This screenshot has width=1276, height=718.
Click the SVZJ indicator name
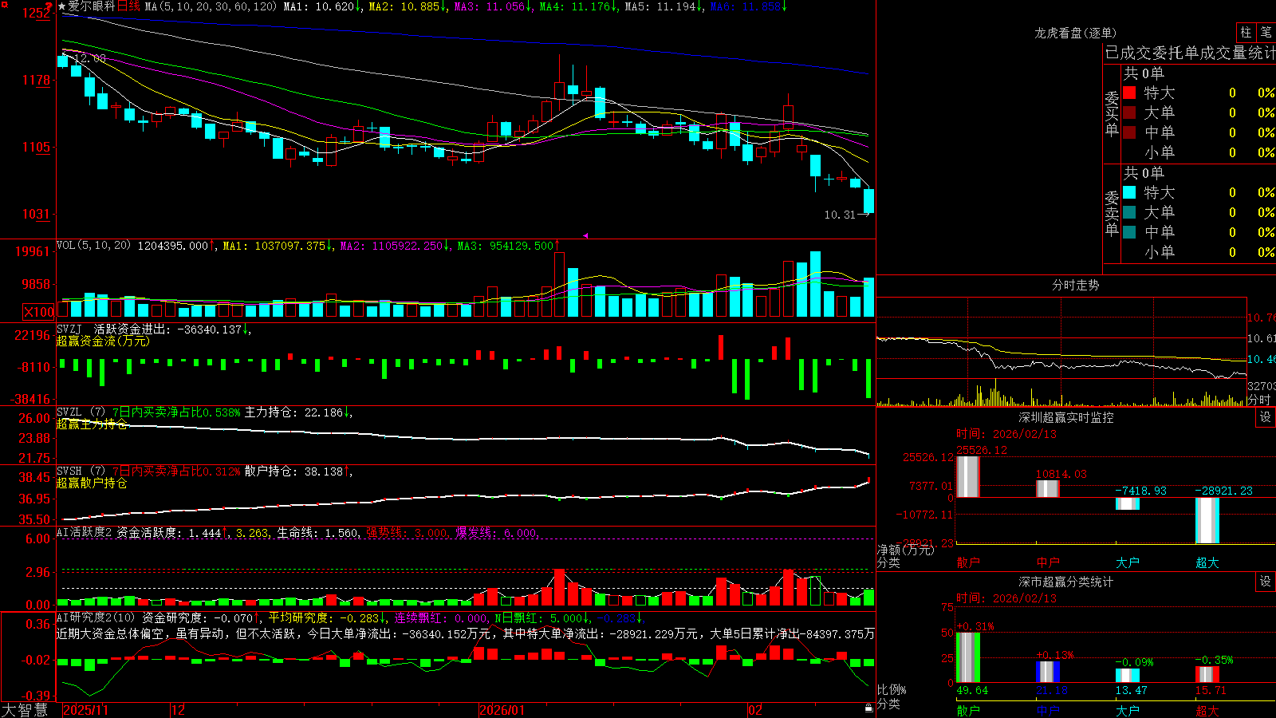tap(69, 329)
